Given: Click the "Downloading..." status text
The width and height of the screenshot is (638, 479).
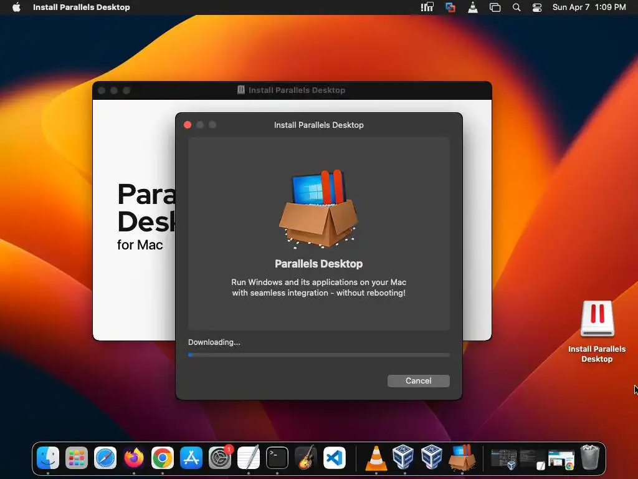Looking at the screenshot, I should 214,342.
